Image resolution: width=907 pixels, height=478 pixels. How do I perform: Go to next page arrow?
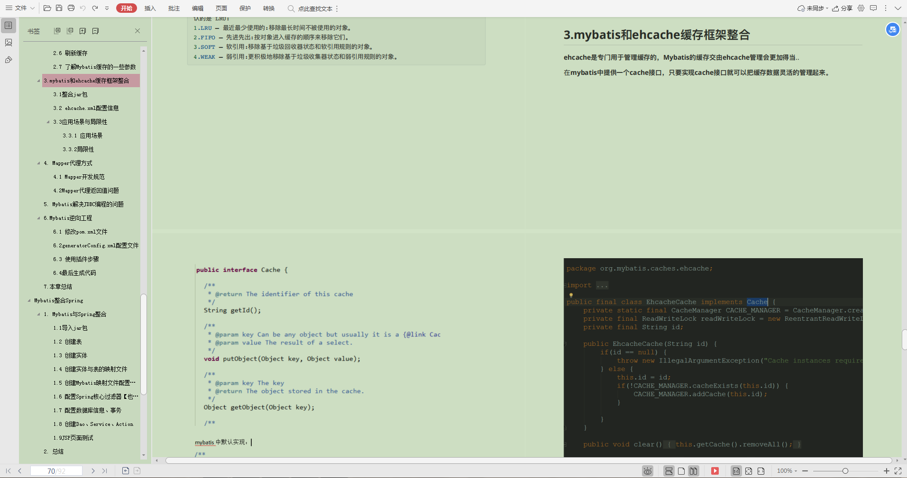click(x=93, y=471)
